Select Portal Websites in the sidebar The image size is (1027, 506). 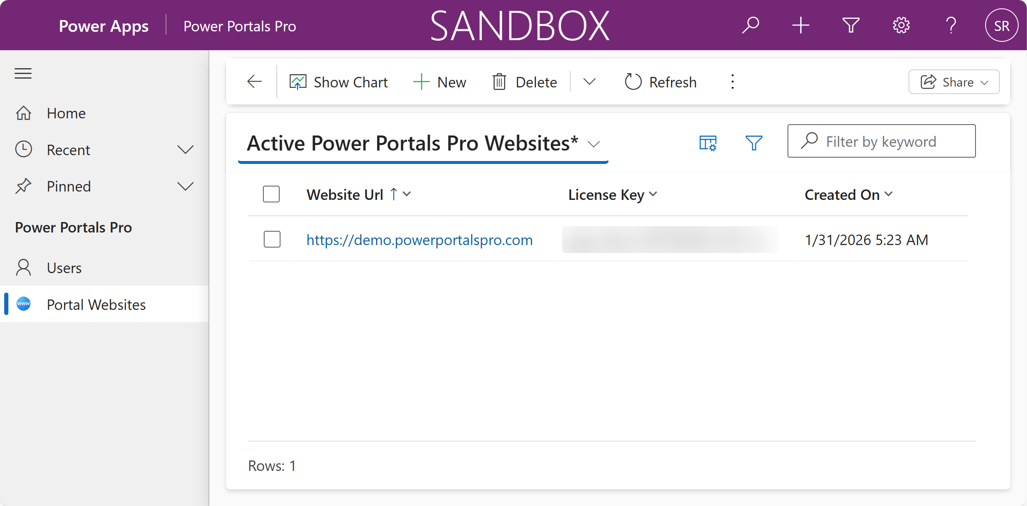coord(96,304)
